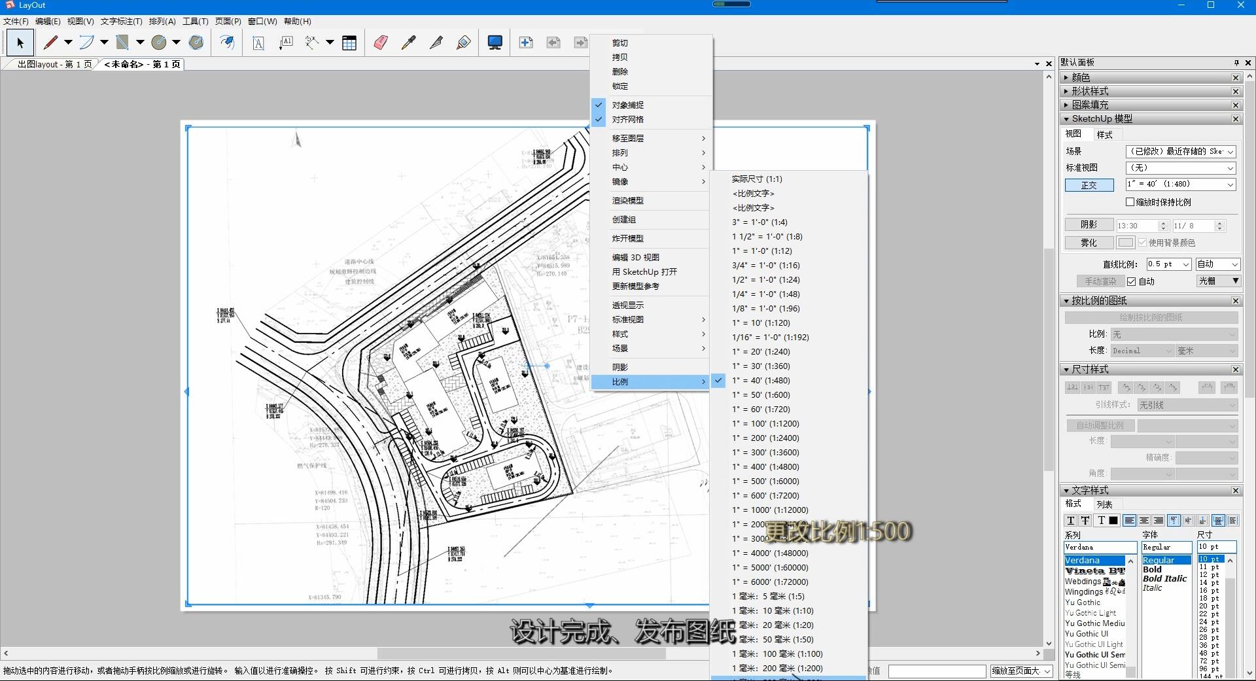Toggle the 正交 ortho button
This screenshot has width=1256, height=681.
1089,185
